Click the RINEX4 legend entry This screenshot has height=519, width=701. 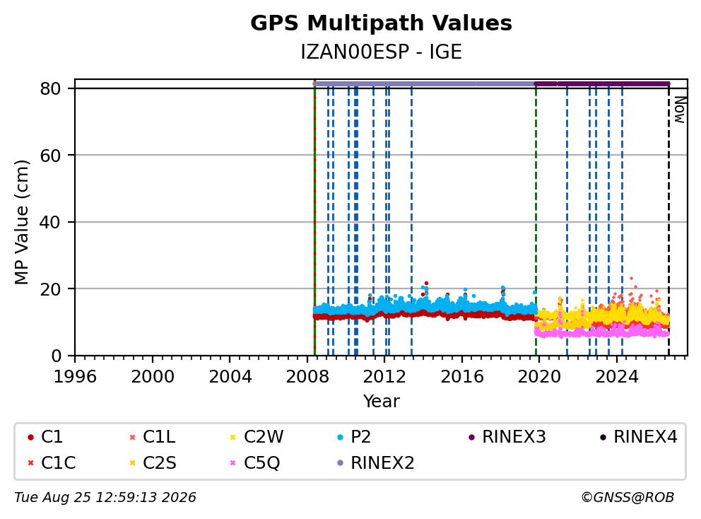pyautogui.click(x=639, y=437)
